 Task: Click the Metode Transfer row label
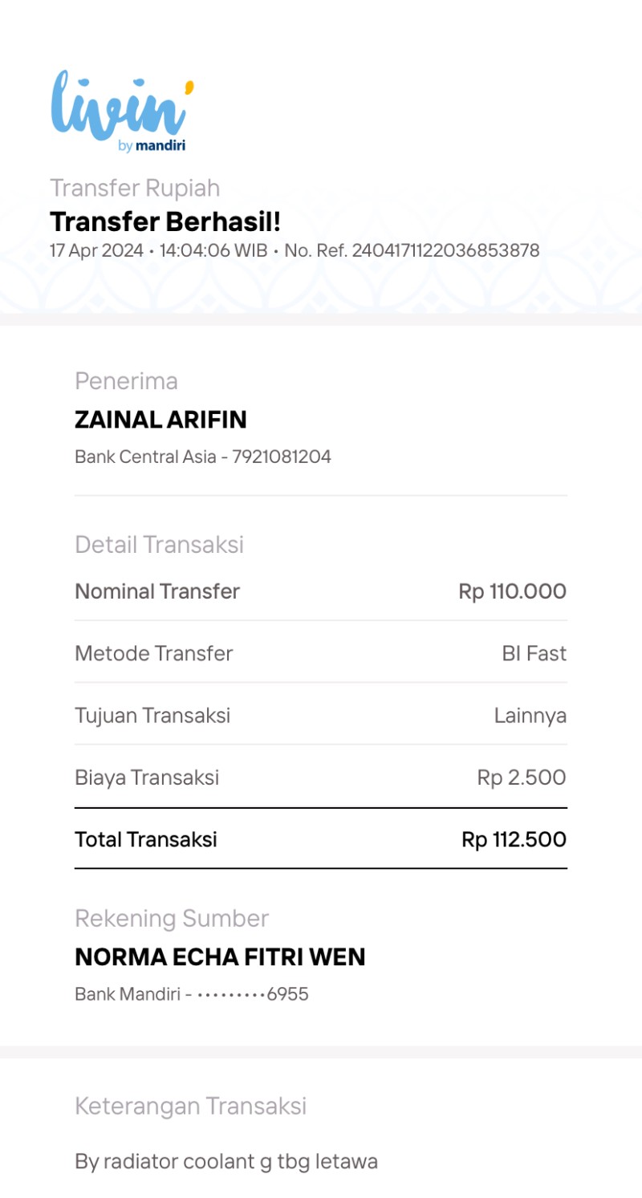click(x=153, y=654)
